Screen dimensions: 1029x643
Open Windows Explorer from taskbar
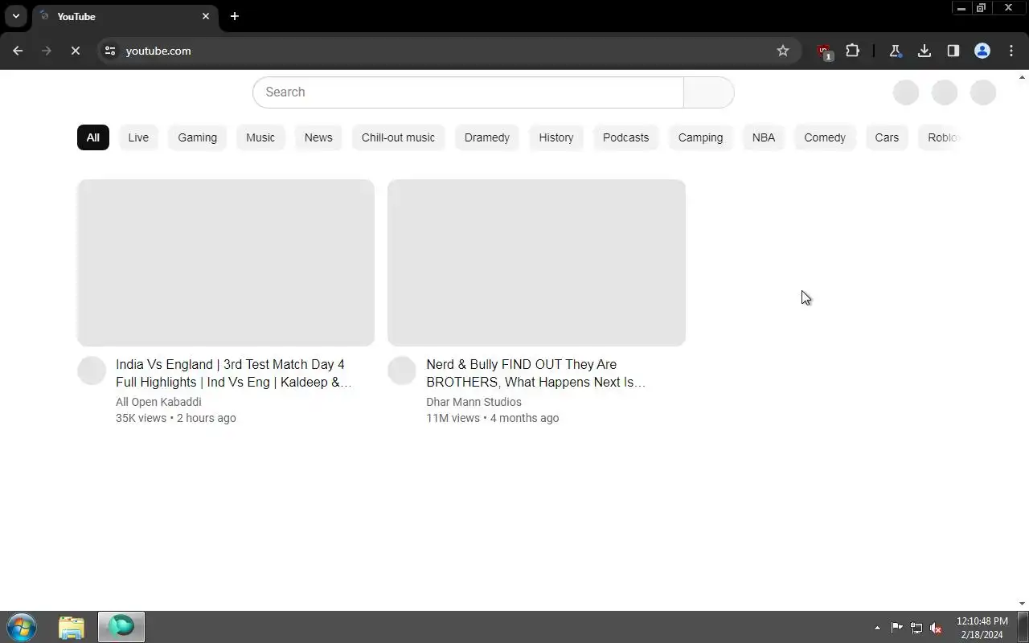pyautogui.click(x=72, y=627)
